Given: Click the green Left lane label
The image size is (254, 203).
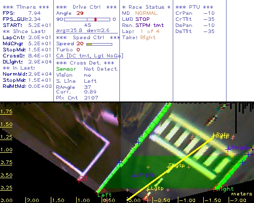Looking at the screenshot, I should pos(105,195).
